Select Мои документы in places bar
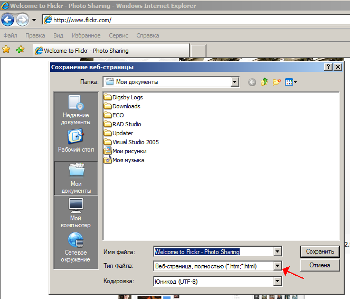 pos(76,178)
